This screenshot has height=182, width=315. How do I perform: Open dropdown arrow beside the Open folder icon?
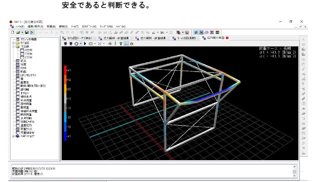tap(22, 32)
